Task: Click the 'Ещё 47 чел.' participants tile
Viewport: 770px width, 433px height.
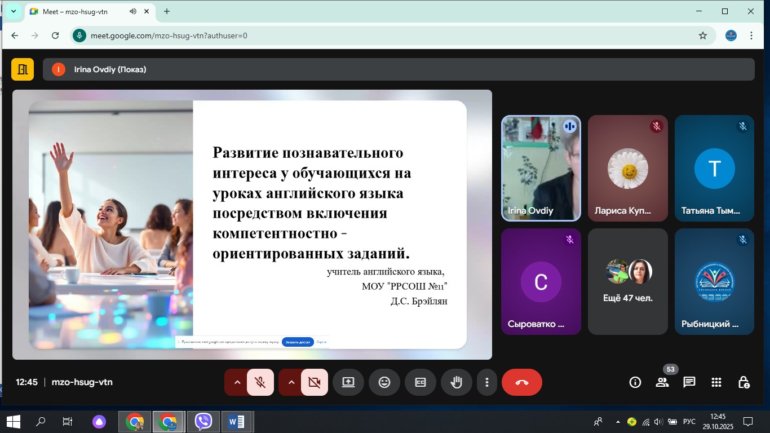Action: pyautogui.click(x=627, y=281)
